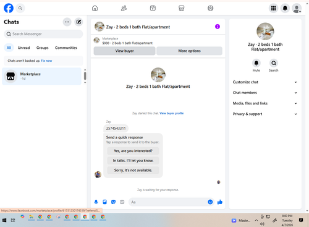Viewport: 309px width, 227px height.
Task: Open the account profile avatar menu
Action: 297,8
